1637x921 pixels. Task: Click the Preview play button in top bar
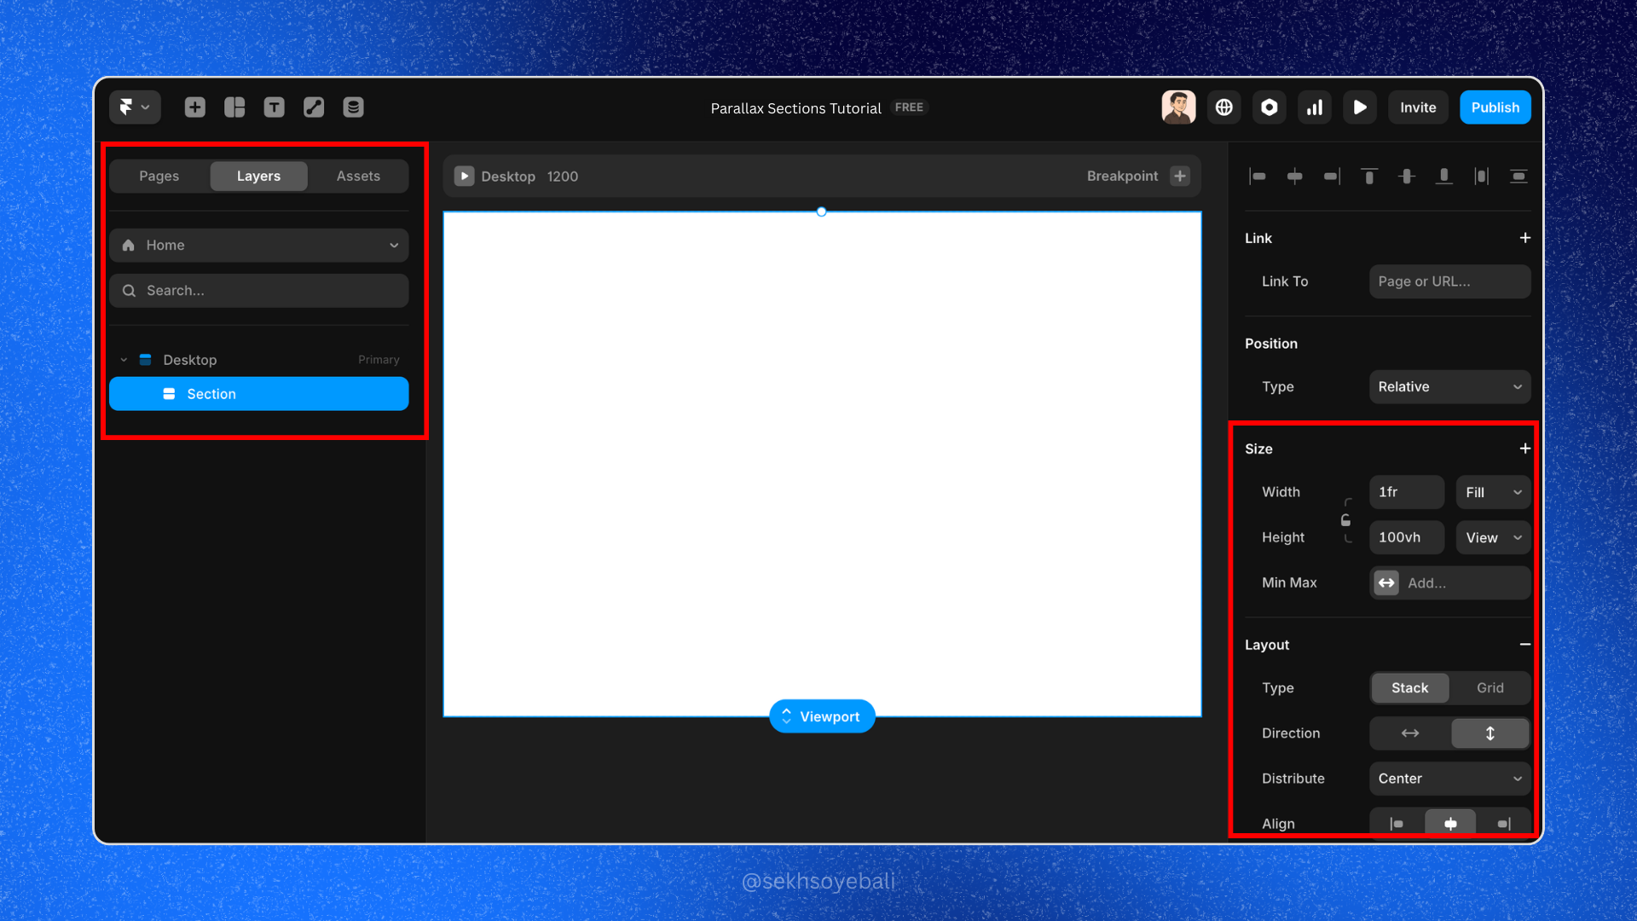(1360, 107)
